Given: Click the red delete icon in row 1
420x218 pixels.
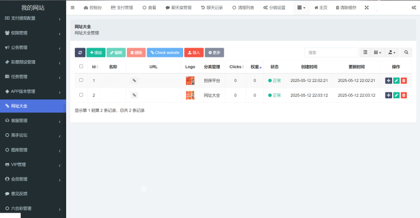Looking at the screenshot, I should click(404, 80).
